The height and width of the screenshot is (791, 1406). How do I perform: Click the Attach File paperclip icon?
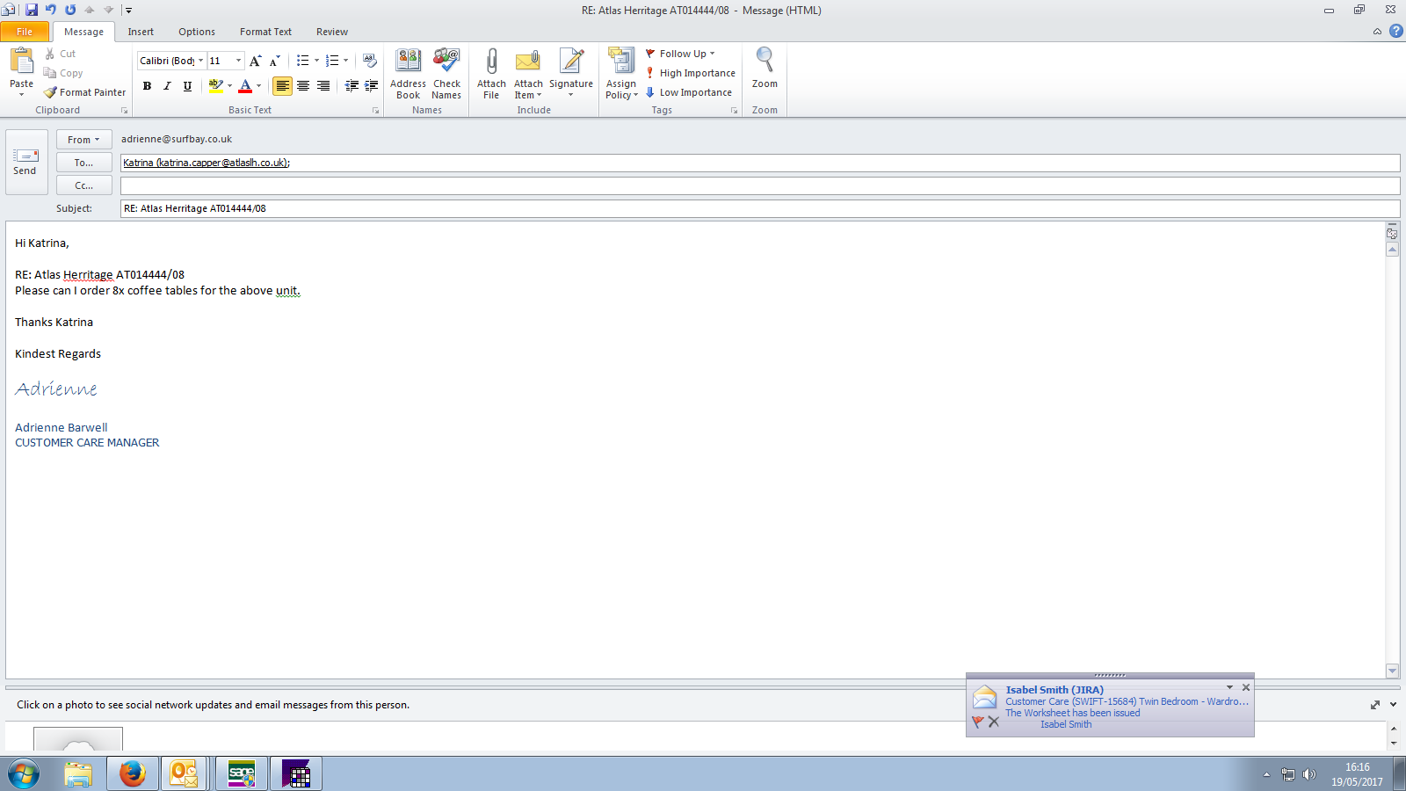pos(491,62)
